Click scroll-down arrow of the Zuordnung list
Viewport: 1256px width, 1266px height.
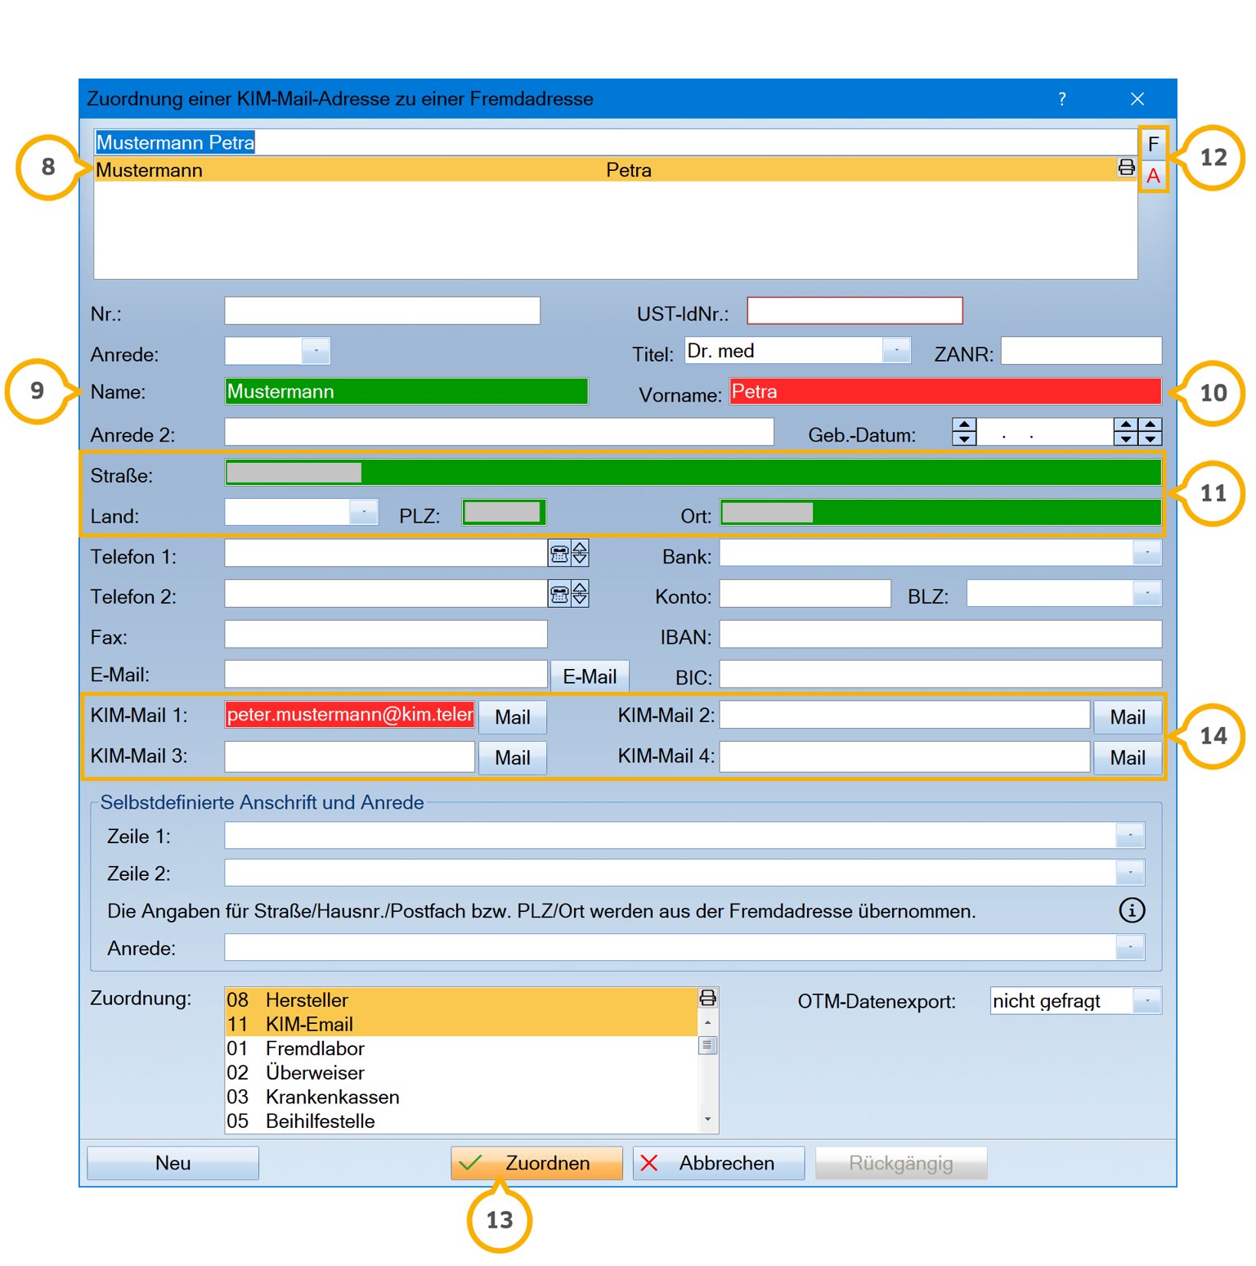(708, 1120)
